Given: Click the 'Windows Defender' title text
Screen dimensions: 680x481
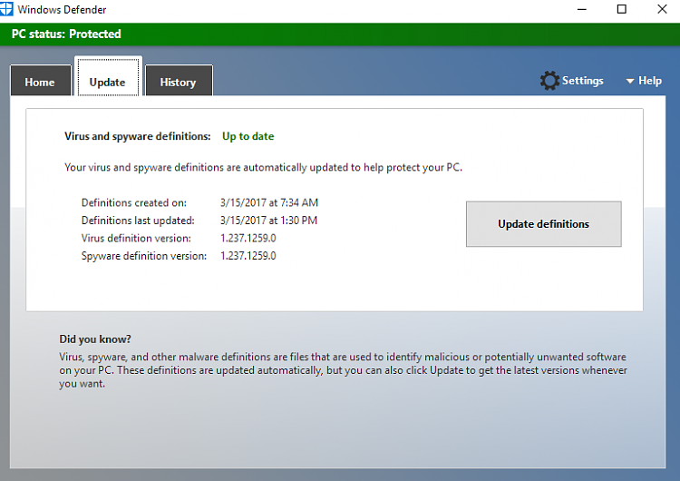Looking at the screenshot, I should tap(62, 10).
